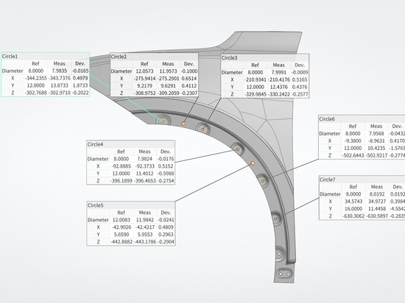Click Circle5 reference diameter 12.0083

coord(121,220)
